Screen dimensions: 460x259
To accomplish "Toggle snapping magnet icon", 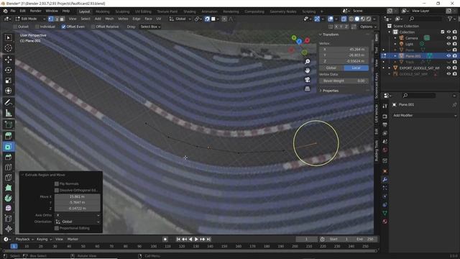I will pos(207,19).
